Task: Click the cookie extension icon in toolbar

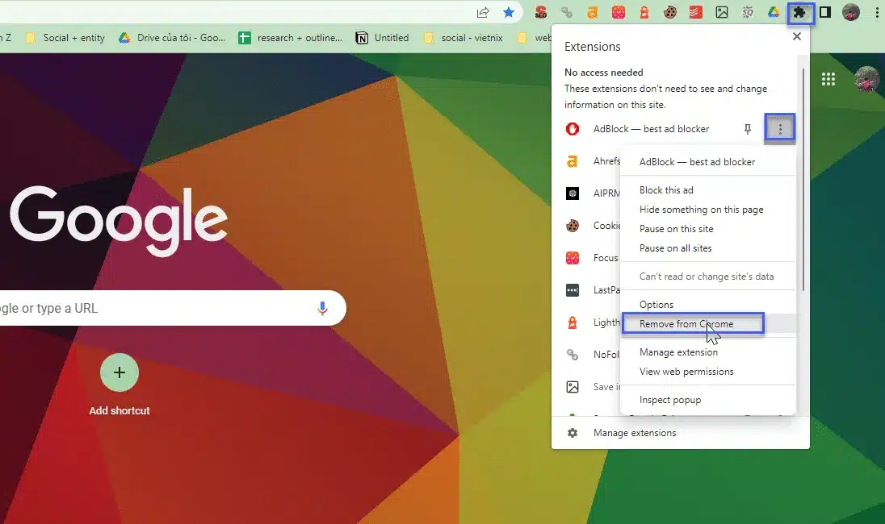Action: tap(670, 12)
